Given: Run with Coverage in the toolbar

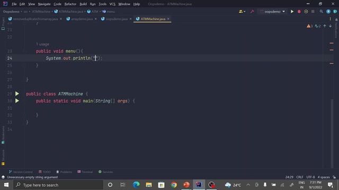Looking at the screenshot, I should [x=306, y=12].
